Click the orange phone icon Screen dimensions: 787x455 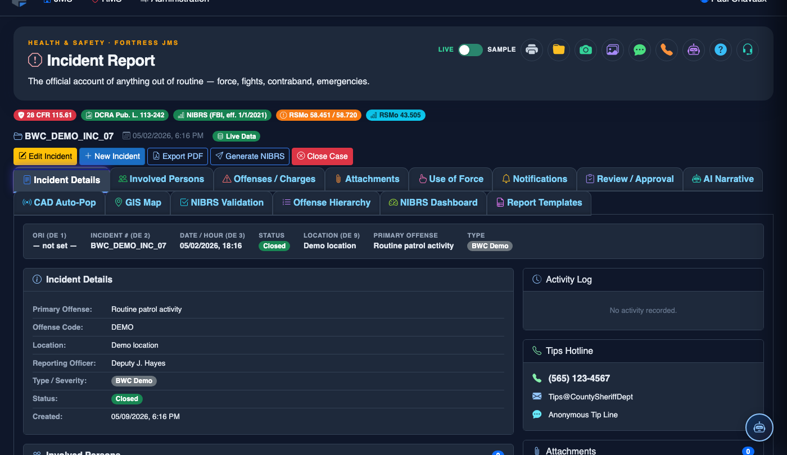click(667, 49)
